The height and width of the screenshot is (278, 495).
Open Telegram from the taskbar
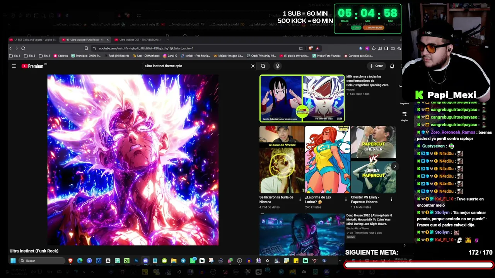click(183, 261)
